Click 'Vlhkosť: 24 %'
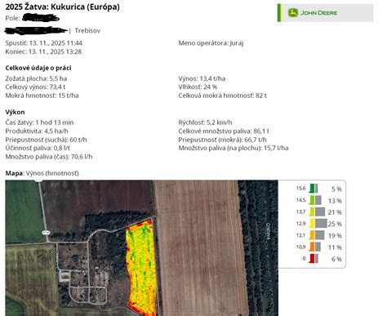 coord(198,87)
